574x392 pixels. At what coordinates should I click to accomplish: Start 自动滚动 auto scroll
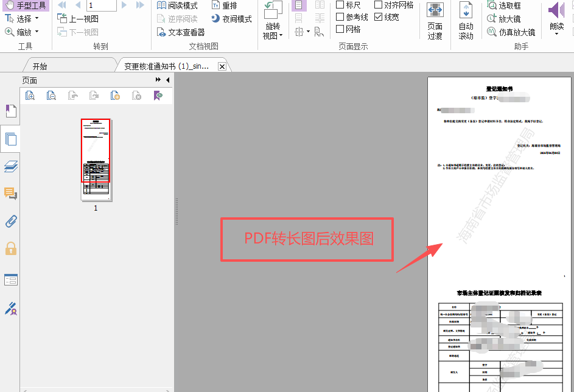(x=466, y=21)
